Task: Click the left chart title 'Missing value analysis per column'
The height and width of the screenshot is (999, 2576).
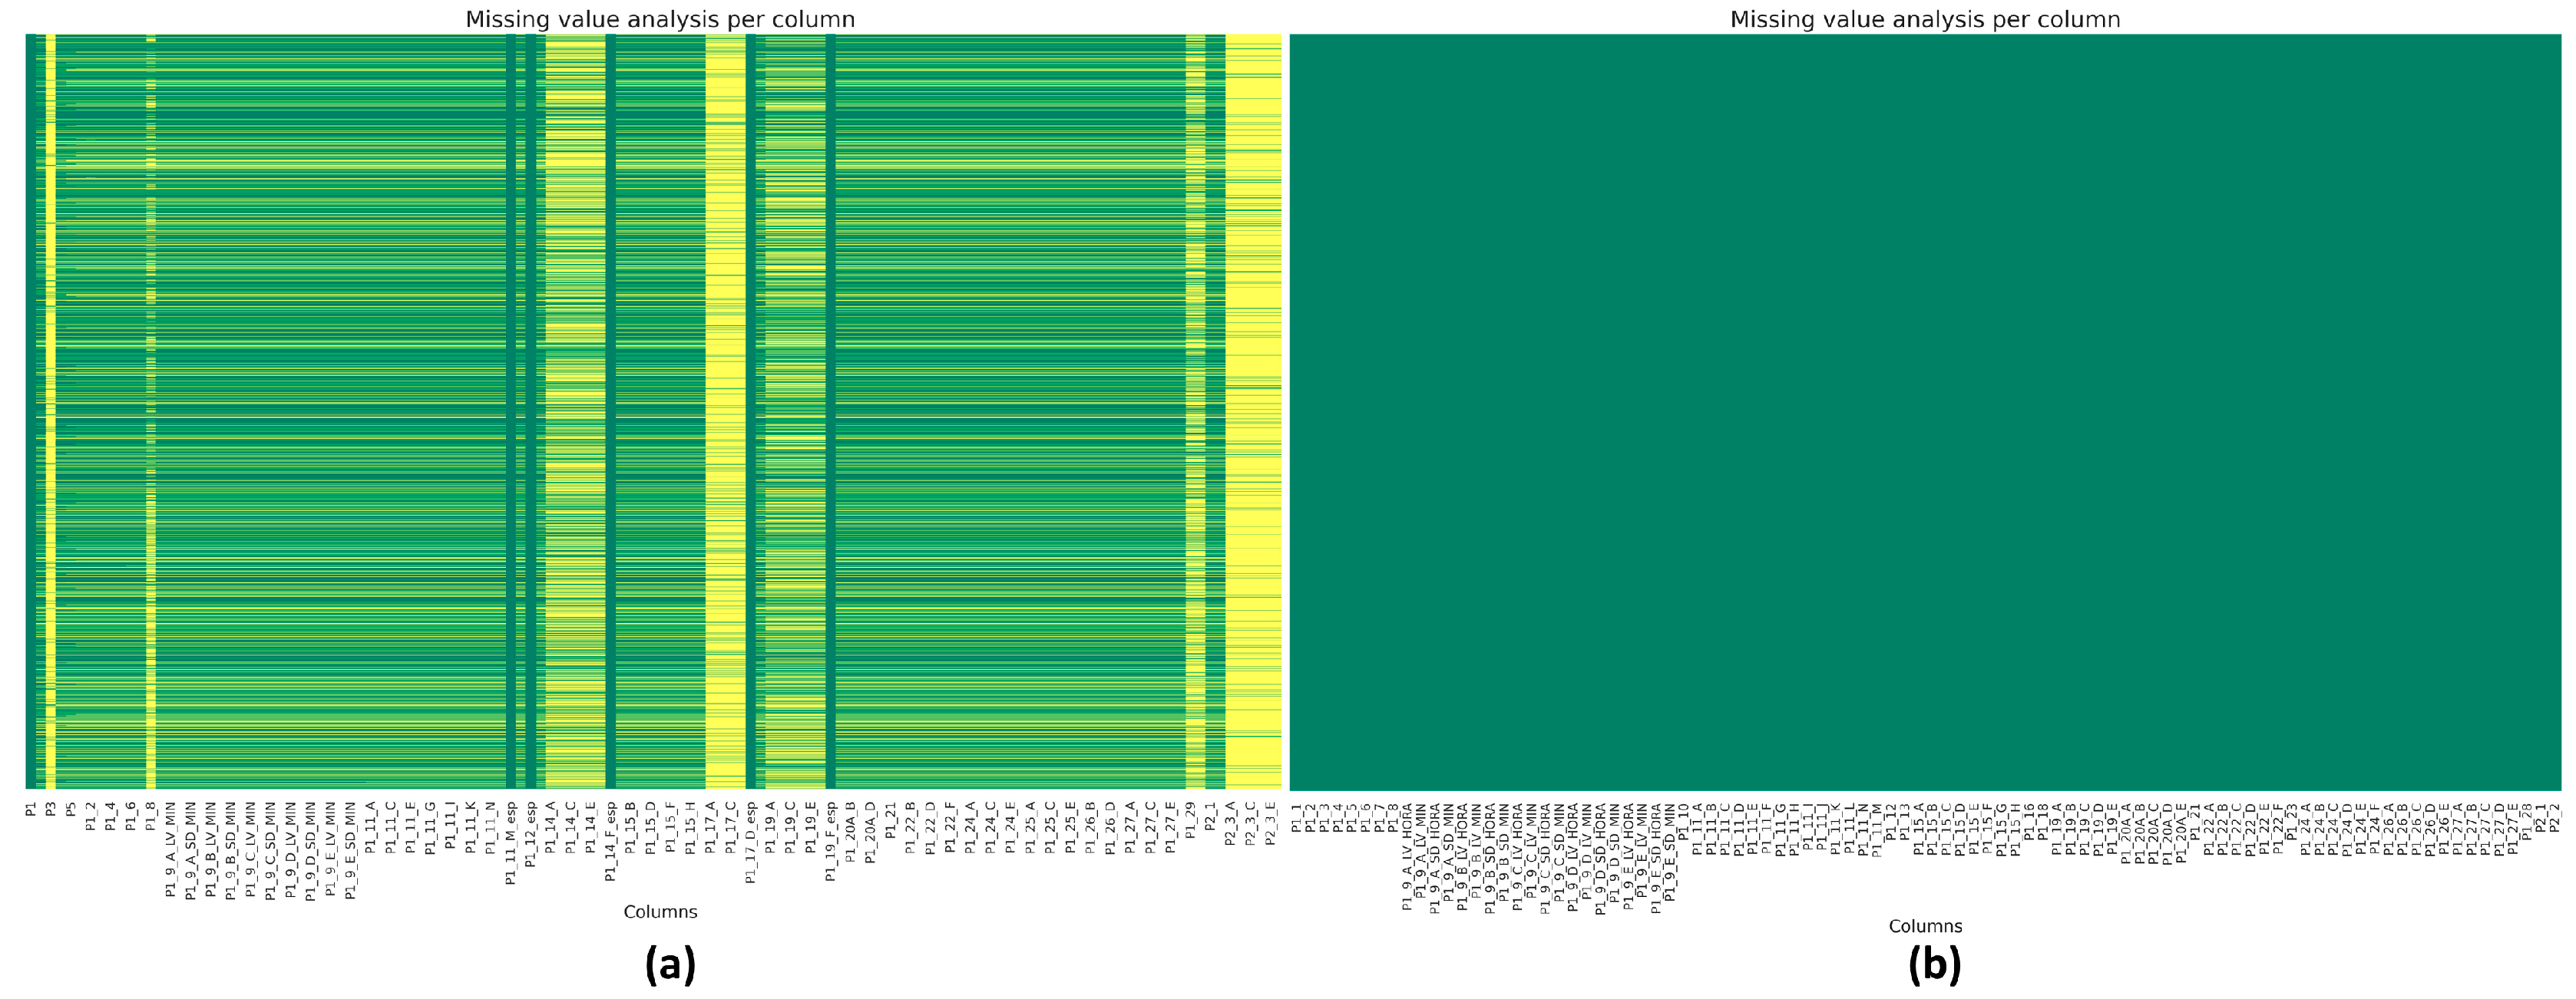Action: tap(659, 19)
